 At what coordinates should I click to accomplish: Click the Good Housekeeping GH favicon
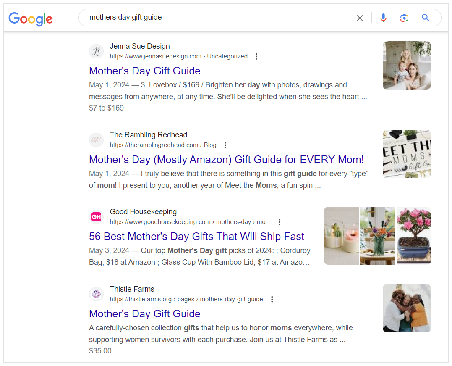pyautogui.click(x=96, y=217)
